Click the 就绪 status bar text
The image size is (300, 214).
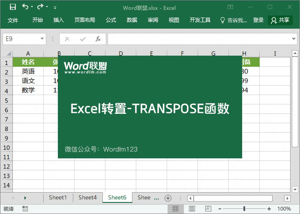pyautogui.click(x=9, y=209)
